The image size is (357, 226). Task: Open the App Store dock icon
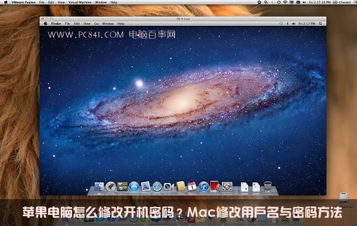pyautogui.click(x=134, y=187)
